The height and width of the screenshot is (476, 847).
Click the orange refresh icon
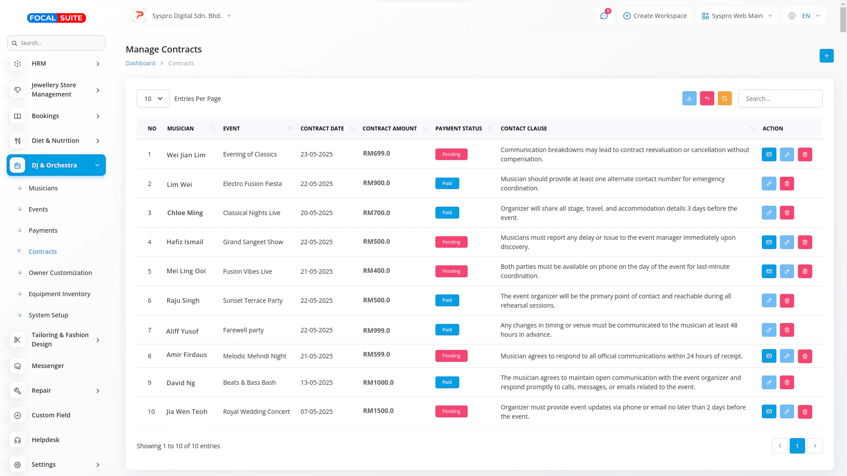[x=724, y=98]
